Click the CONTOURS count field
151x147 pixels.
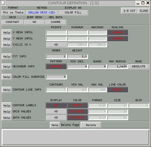[56, 90]
